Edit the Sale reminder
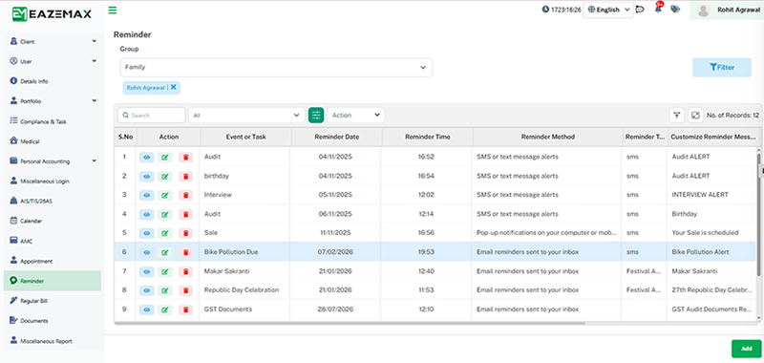764x363 pixels. tap(165, 233)
